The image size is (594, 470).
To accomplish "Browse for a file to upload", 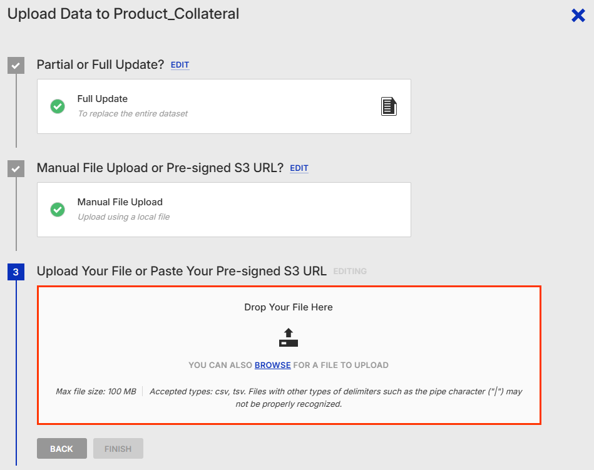I will pyautogui.click(x=272, y=365).
